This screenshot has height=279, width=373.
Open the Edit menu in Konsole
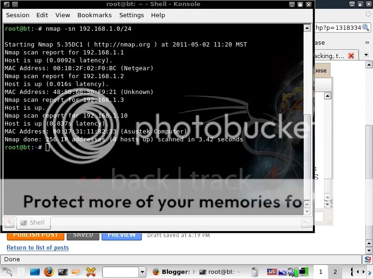[42, 15]
